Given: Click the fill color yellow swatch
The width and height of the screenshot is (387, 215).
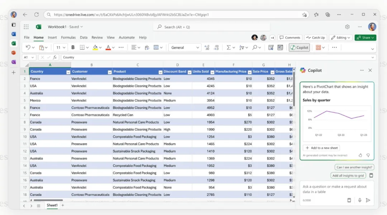Looking at the screenshot, I should tap(95, 47).
